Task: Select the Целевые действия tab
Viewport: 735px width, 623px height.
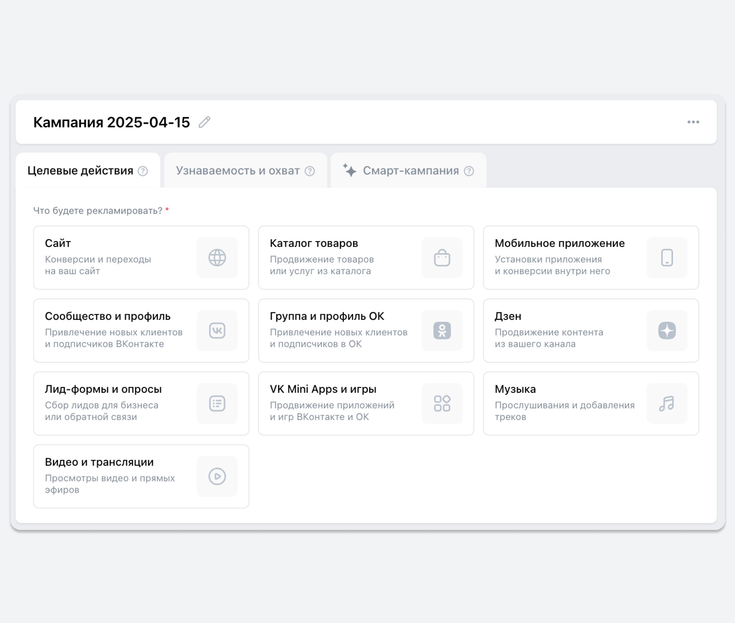Action: pyautogui.click(x=80, y=171)
